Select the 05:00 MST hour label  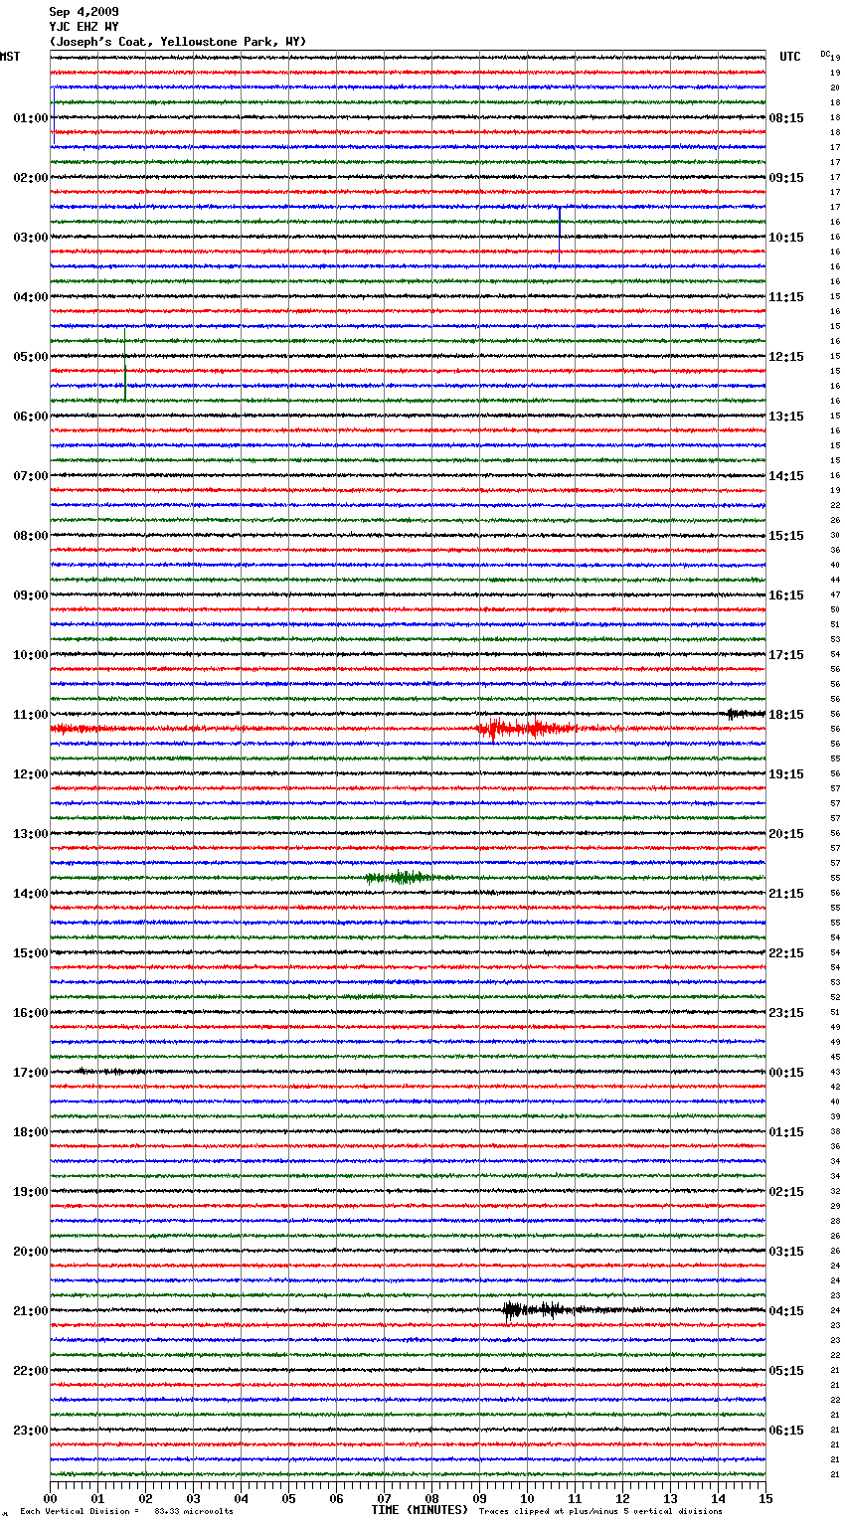click(31, 357)
